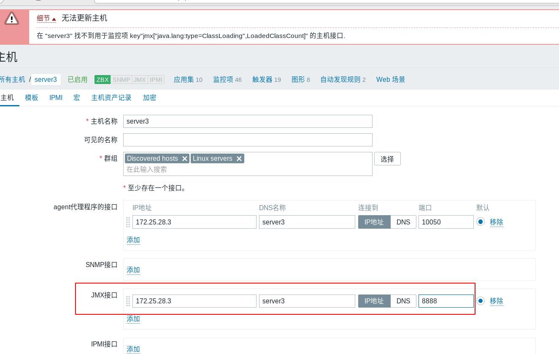Click the ZBX availability badge
The image size is (559, 354).
pos(103,79)
